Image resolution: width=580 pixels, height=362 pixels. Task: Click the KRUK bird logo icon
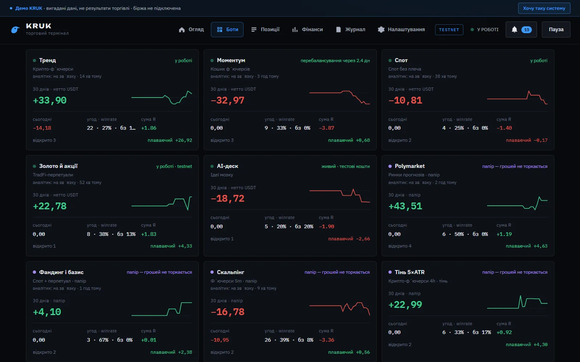click(15, 30)
